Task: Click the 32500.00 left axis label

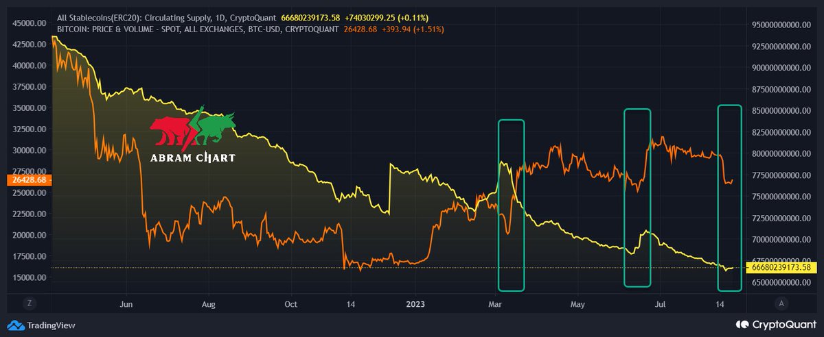Action: [29, 129]
